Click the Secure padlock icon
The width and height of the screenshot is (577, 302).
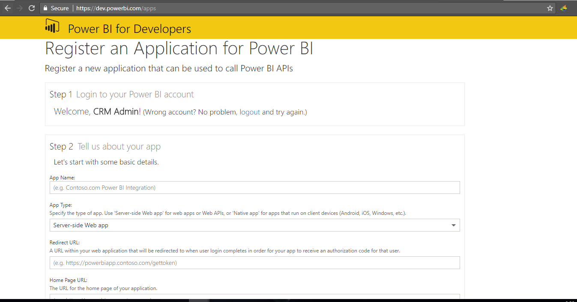[45, 8]
